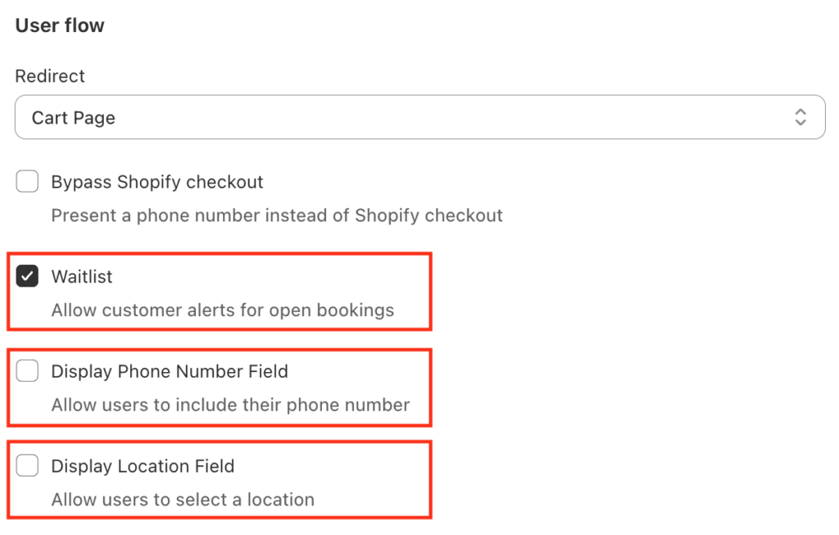The height and width of the screenshot is (535, 839).
Task: Click "Allow users to include their phone number"
Action: (230, 406)
